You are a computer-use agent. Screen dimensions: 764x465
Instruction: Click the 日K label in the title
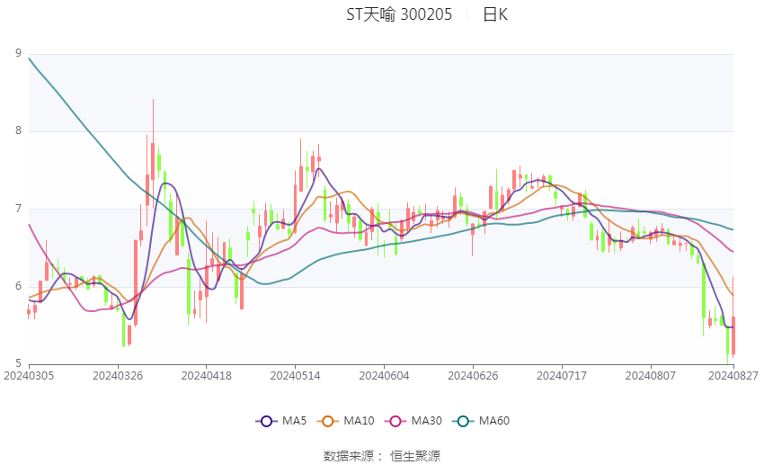(x=495, y=14)
